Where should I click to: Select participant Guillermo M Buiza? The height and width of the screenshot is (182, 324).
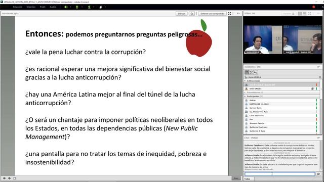click(281, 131)
